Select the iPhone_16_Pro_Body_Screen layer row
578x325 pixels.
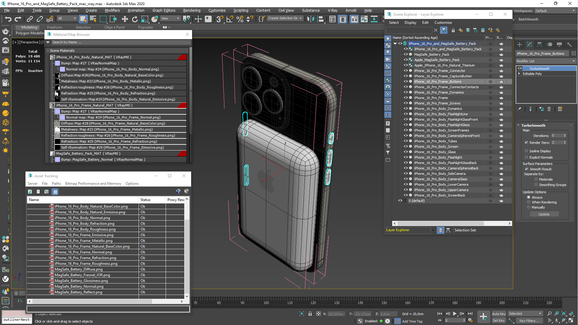pyautogui.click(x=436, y=147)
